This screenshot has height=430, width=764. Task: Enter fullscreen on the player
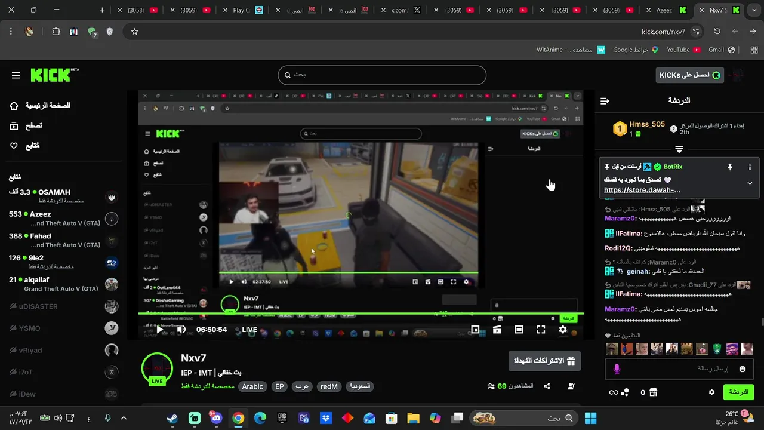[541, 330]
